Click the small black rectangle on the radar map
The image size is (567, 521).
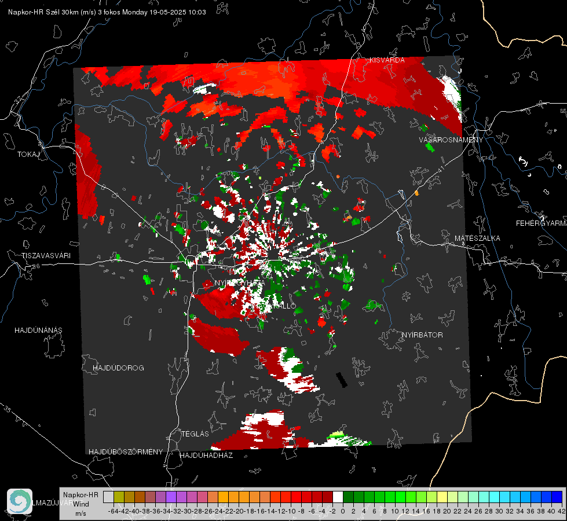[341, 380]
